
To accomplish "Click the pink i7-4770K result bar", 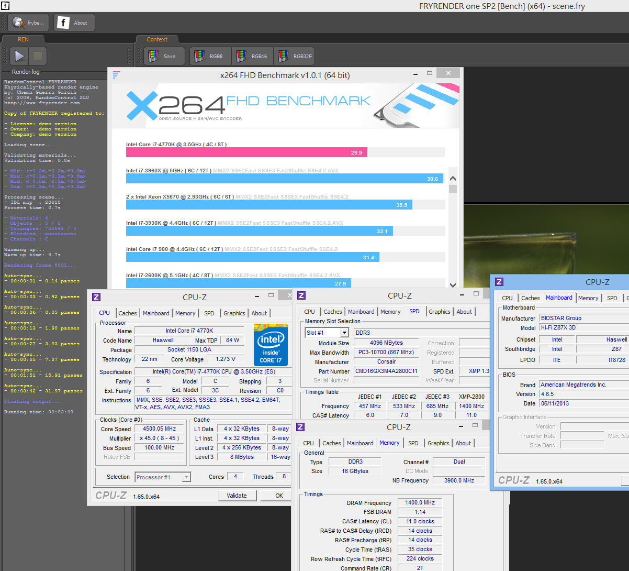I will (246, 152).
